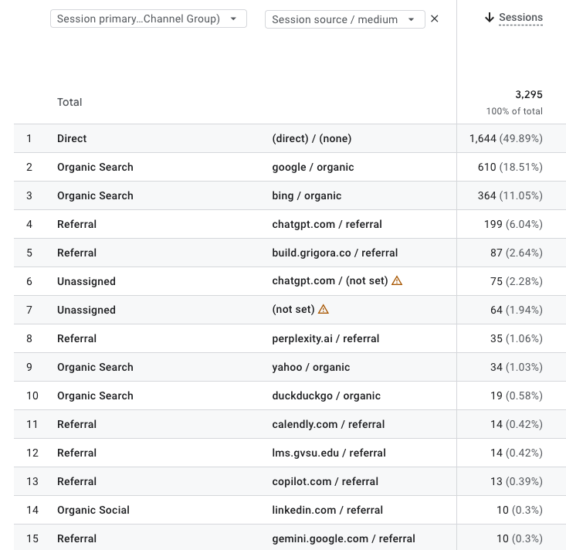Click the Organic Social channel in row 14
This screenshot has width=566, height=550.
93,510
